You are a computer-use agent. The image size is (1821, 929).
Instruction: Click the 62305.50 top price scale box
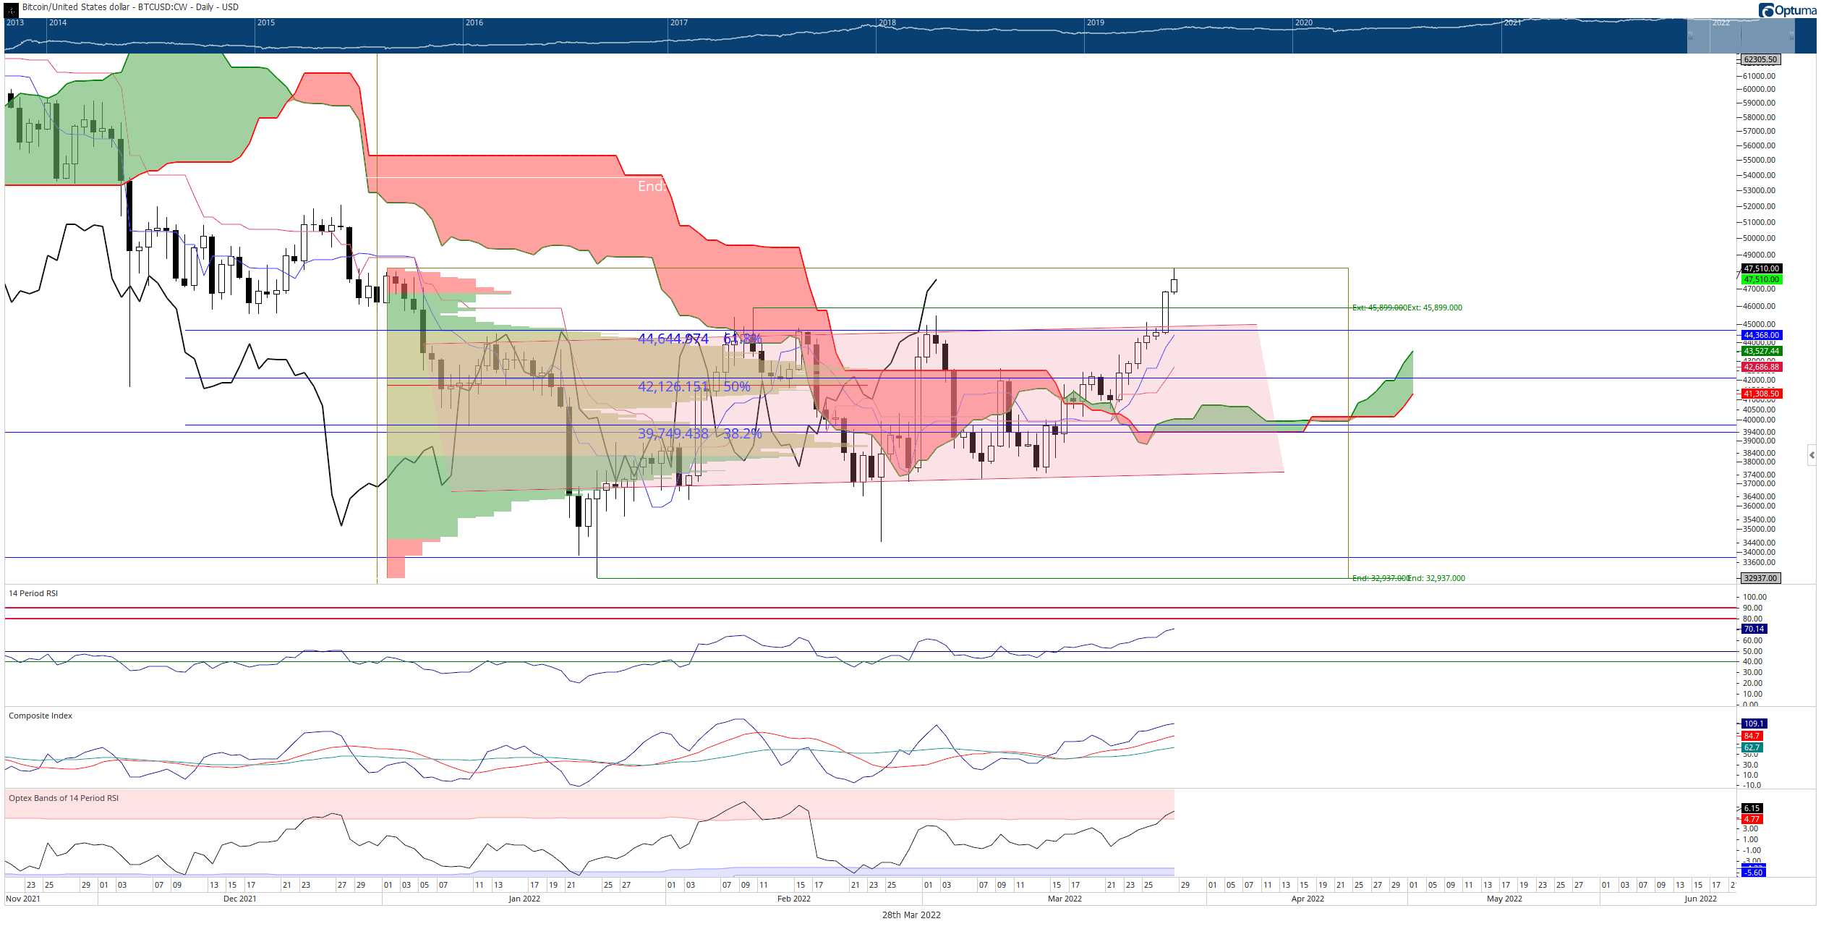[x=1760, y=59]
